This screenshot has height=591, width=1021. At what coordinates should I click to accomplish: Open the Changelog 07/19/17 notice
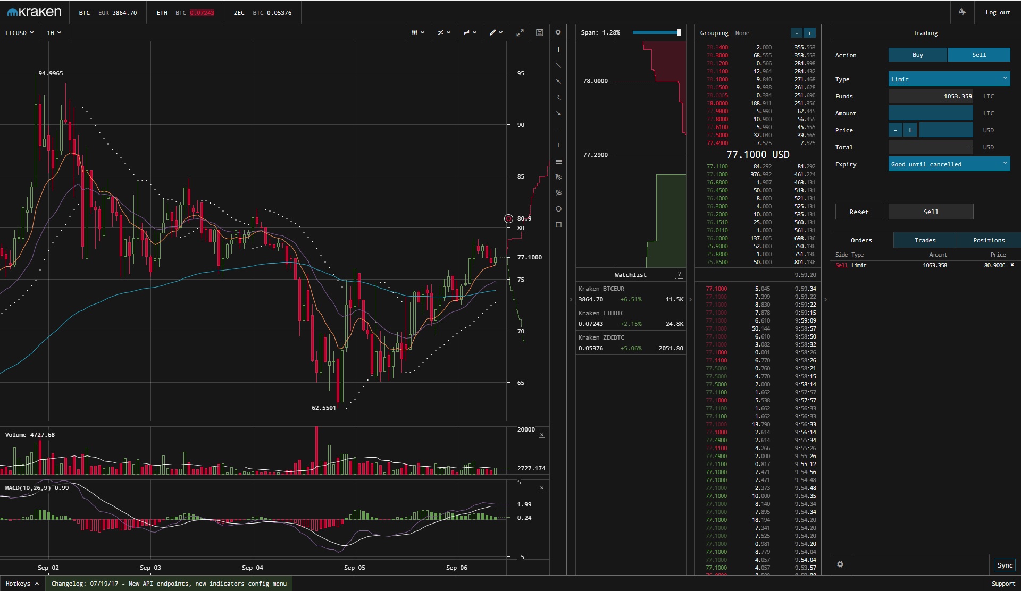click(x=169, y=584)
